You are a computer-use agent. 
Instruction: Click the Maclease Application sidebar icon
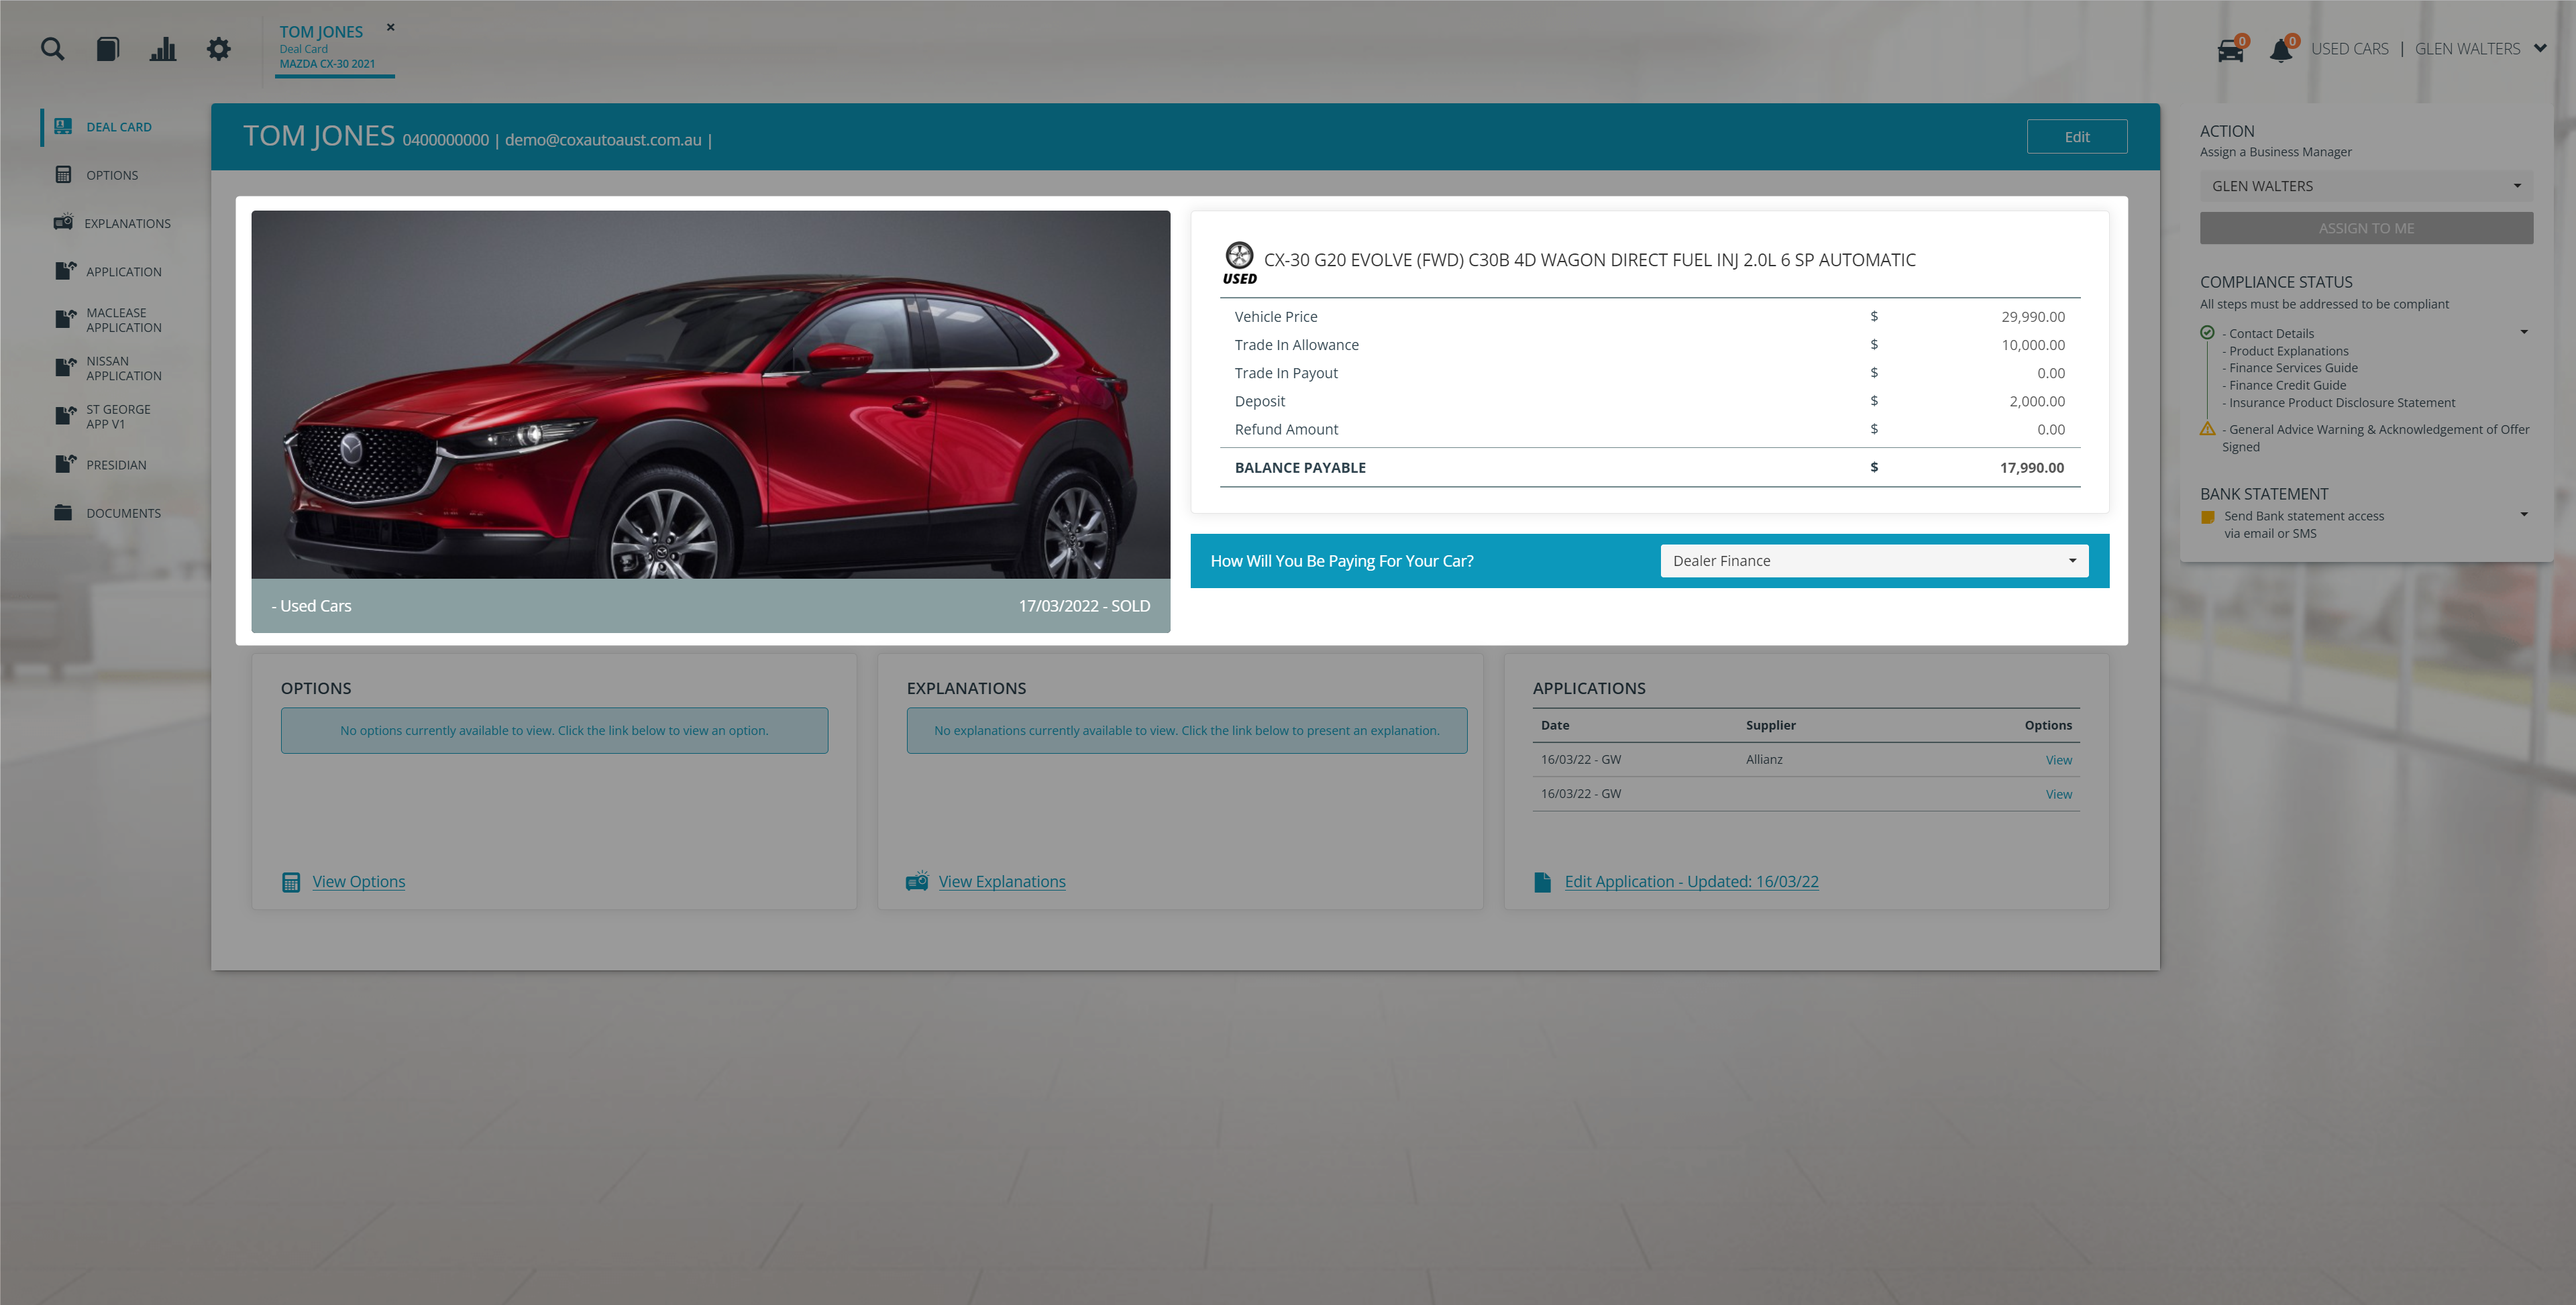point(65,319)
